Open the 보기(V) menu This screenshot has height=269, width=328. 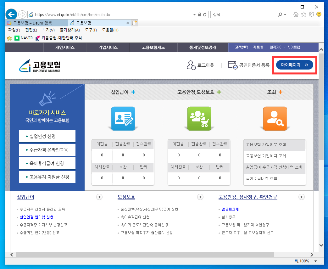tap(48, 30)
